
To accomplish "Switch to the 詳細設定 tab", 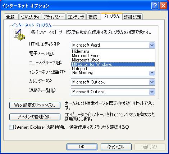I will pyautogui.click(x=132, y=17).
